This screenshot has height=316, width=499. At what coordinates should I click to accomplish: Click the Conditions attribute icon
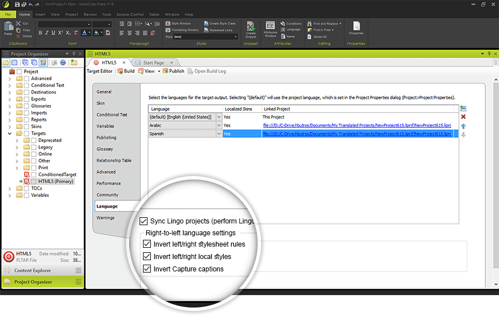[283, 24]
